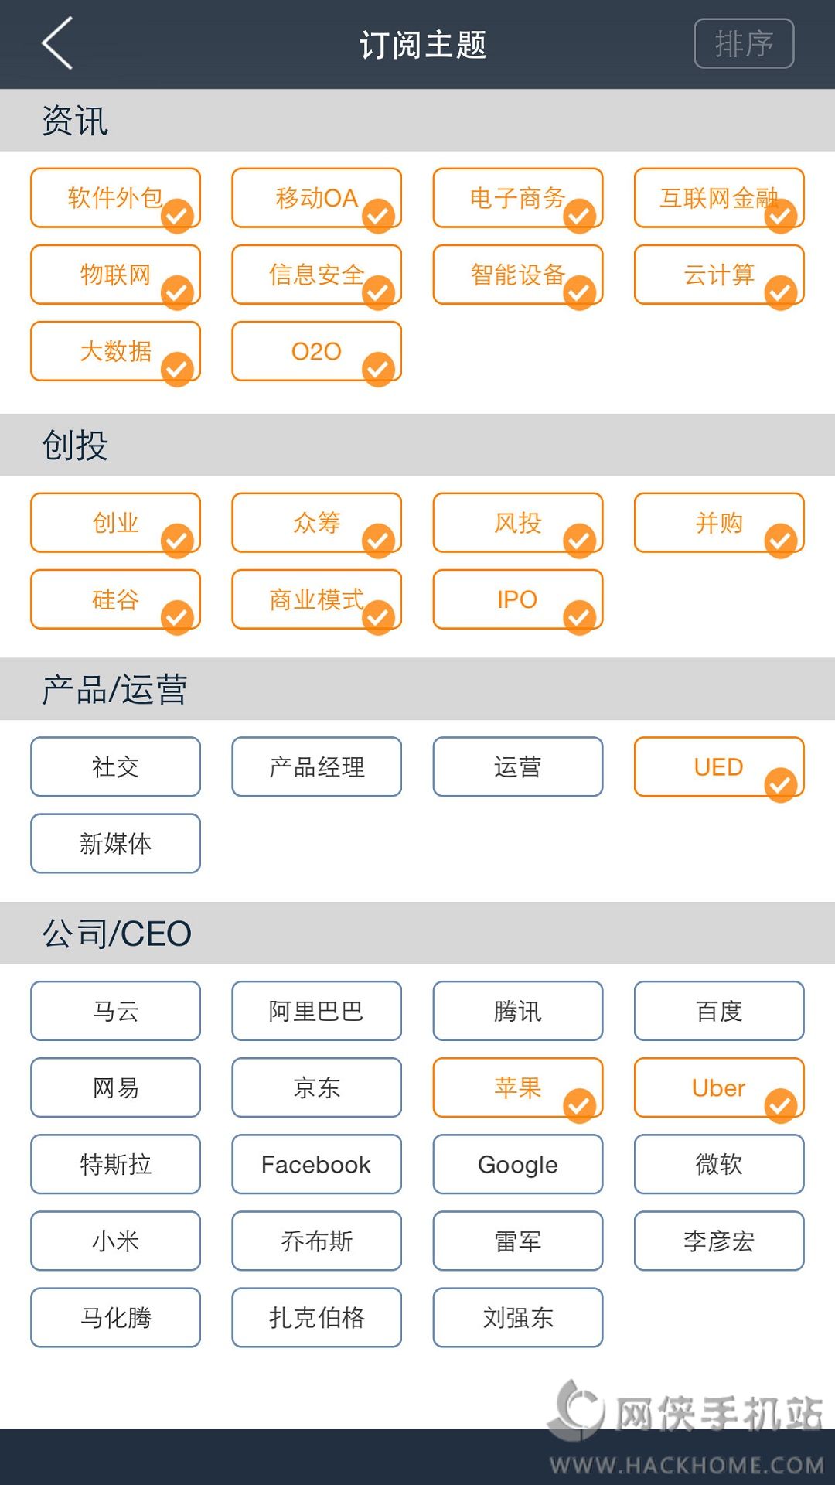Image resolution: width=835 pixels, height=1485 pixels.
Task: Tap the back arrow icon
Action: [57, 43]
